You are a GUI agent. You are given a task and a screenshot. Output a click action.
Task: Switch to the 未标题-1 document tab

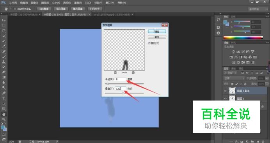[24, 14]
